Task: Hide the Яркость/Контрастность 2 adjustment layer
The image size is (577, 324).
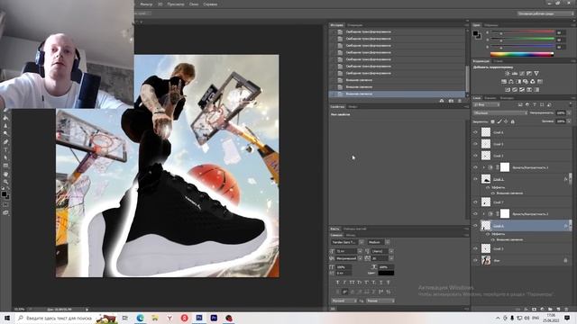Action: (475, 213)
